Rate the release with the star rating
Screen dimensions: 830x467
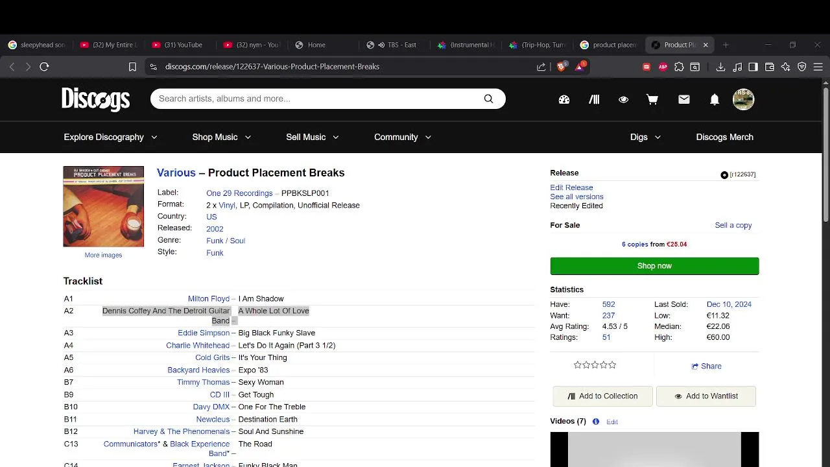coord(595,365)
